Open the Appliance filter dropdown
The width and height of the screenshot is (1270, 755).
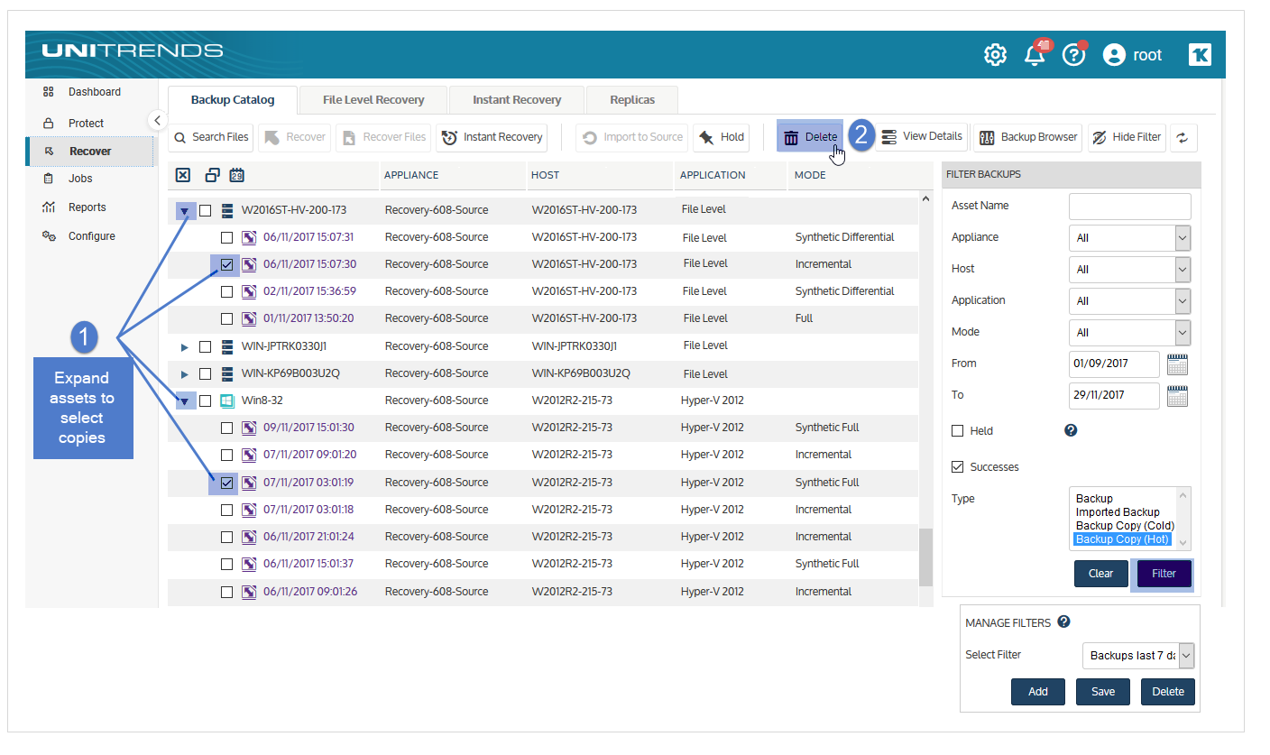point(1129,238)
